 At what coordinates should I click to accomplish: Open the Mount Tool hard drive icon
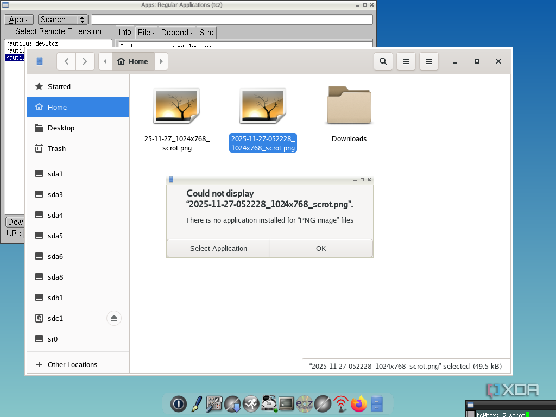click(x=269, y=404)
